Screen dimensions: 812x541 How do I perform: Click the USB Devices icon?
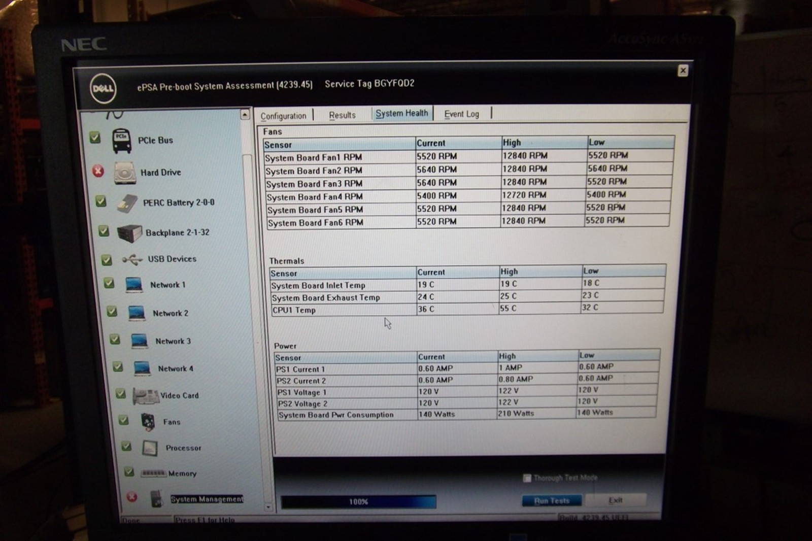coord(132,260)
